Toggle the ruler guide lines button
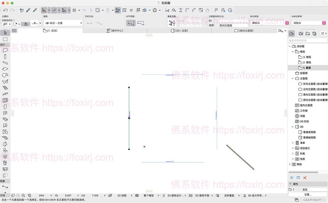Screen dimensions: 328x203 click(54, 10)
